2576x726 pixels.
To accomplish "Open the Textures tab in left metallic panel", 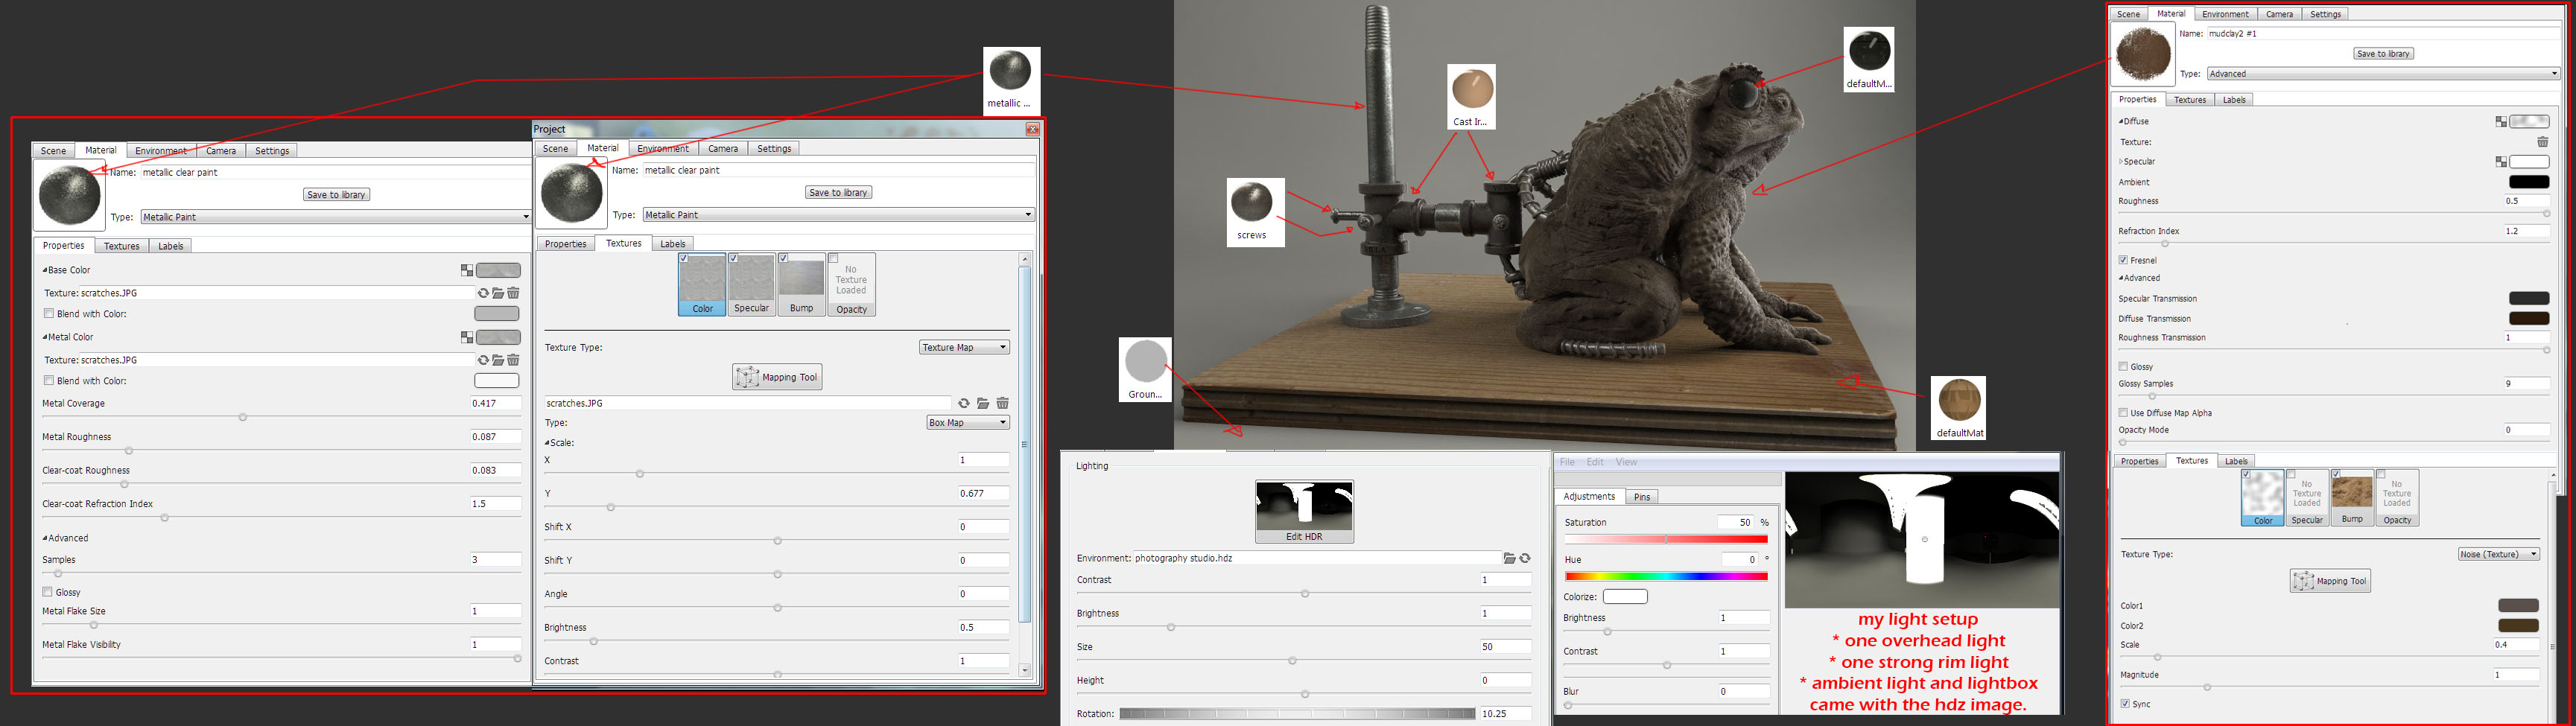I will coord(122,246).
